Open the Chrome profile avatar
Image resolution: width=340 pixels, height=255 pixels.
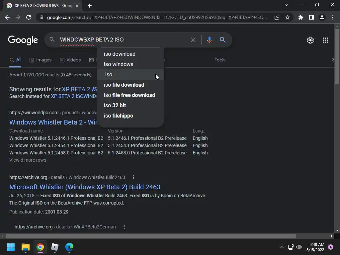tap(322, 17)
